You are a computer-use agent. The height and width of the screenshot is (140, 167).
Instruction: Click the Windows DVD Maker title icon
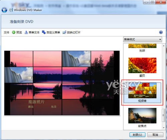click(11, 10)
